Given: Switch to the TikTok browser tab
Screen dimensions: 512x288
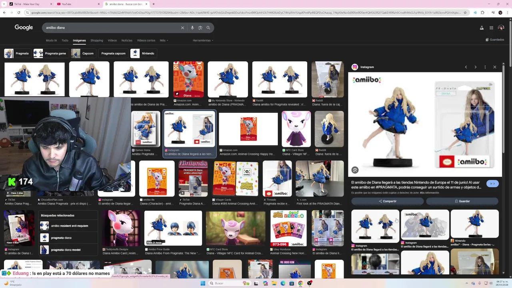Looking at the screenshot, I should (31, 4).
